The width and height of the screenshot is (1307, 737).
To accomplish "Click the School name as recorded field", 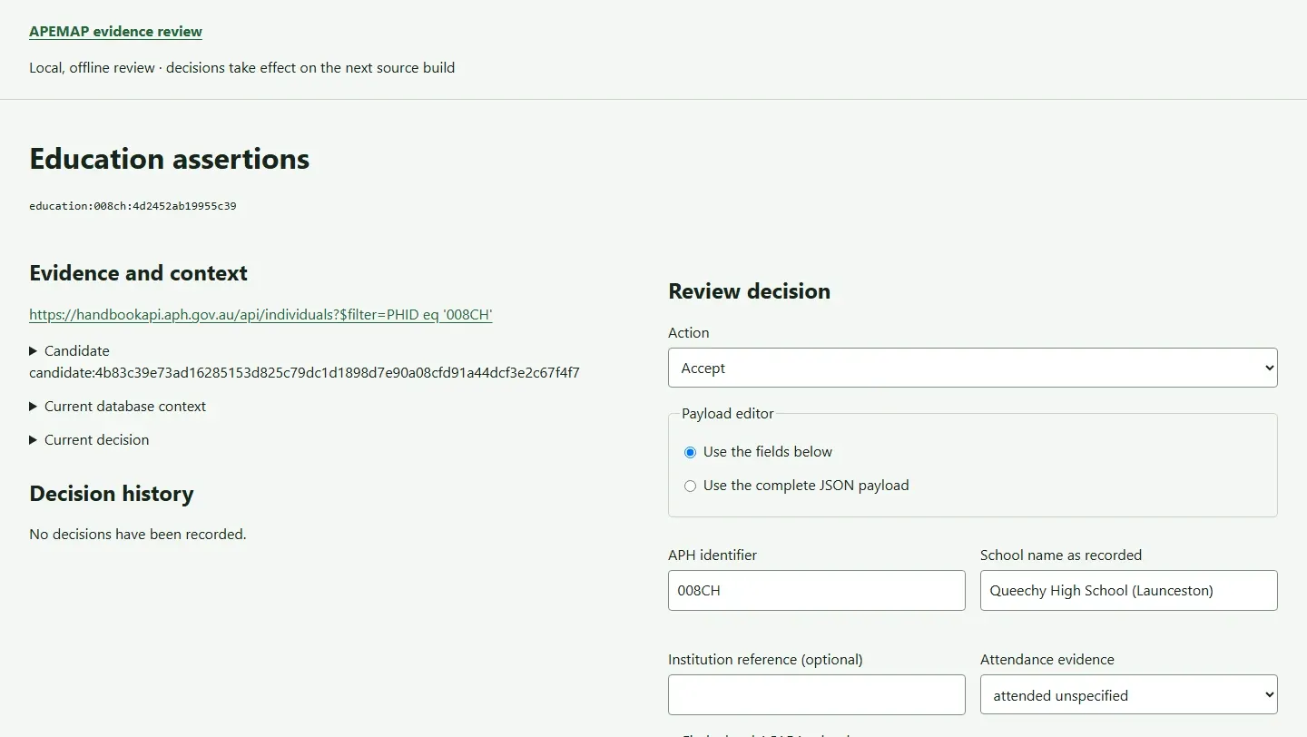I will pyautogui.click(x=1128, y=590).
